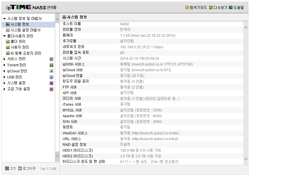This screenshot has height=176, width=283.
Task: Open 시스템 설정 마법사 from sidebar
Action: [26, 30]
